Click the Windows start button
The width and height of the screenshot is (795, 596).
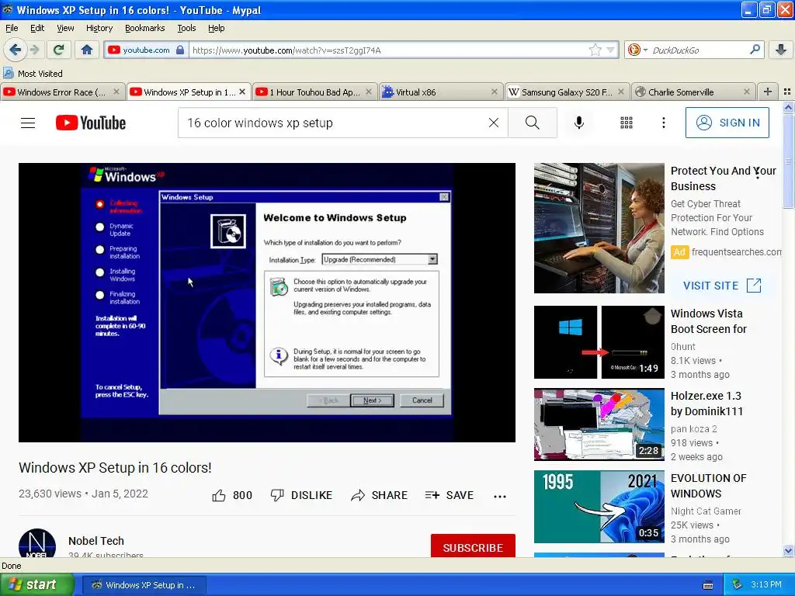[x=37, y=585]
